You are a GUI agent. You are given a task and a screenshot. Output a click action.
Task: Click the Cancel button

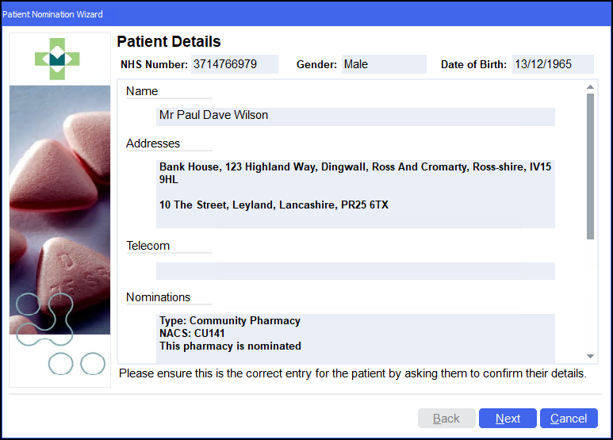click(x=569, y=419)
